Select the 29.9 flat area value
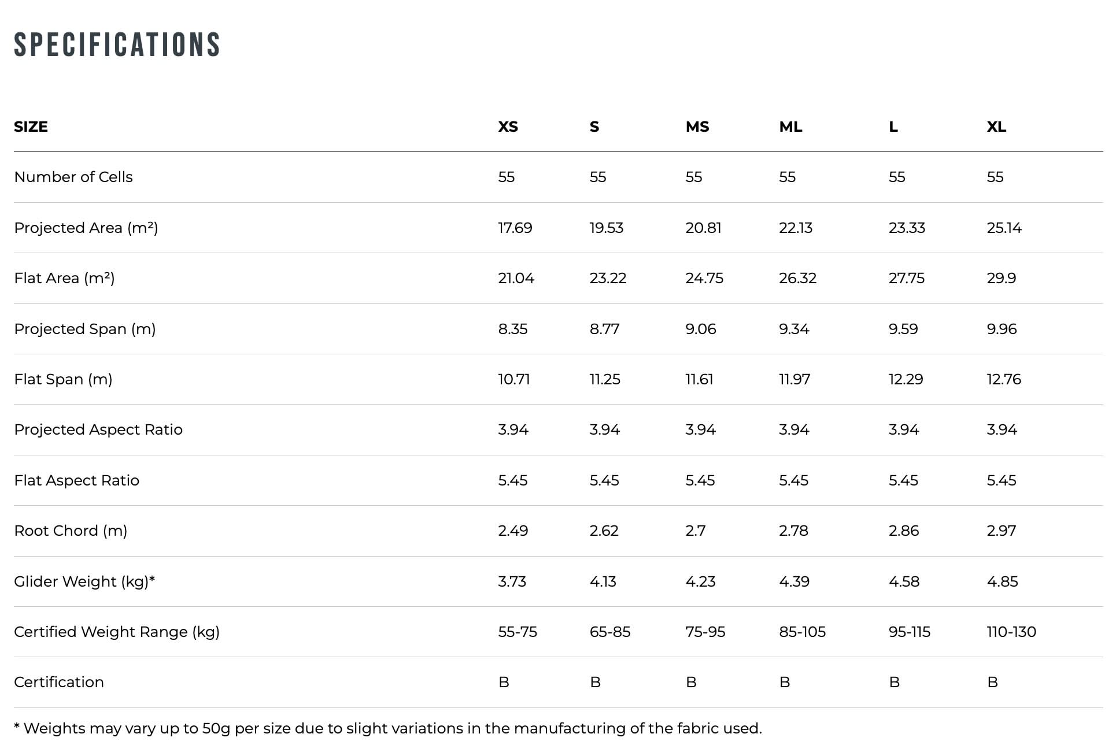The height and width of the screenshot is (756, 1116). pos(1001,278)
